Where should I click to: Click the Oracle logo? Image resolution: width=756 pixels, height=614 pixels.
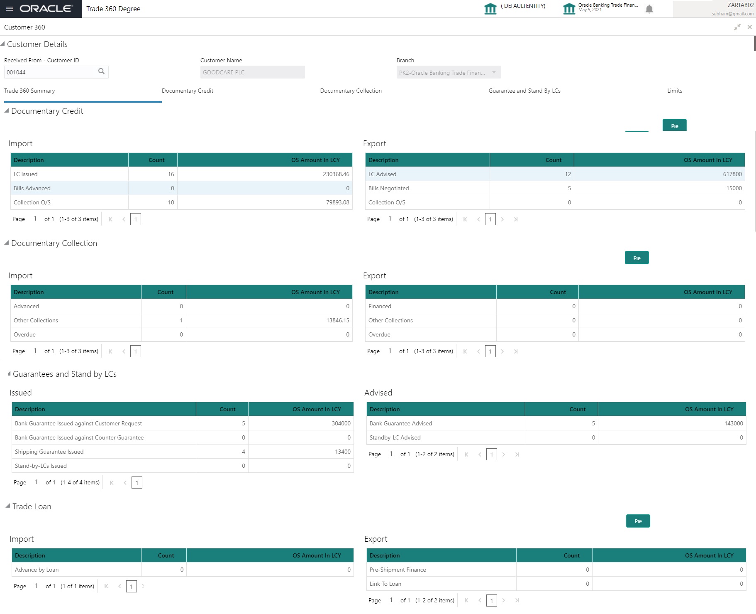pos(46,9)
